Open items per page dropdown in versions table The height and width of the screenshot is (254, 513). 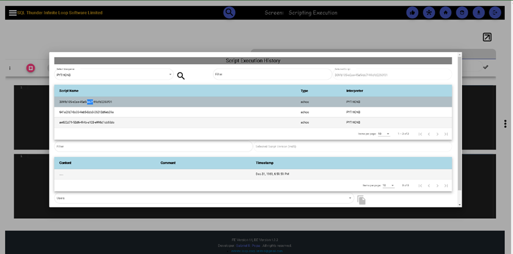click(x=388, y=186)
